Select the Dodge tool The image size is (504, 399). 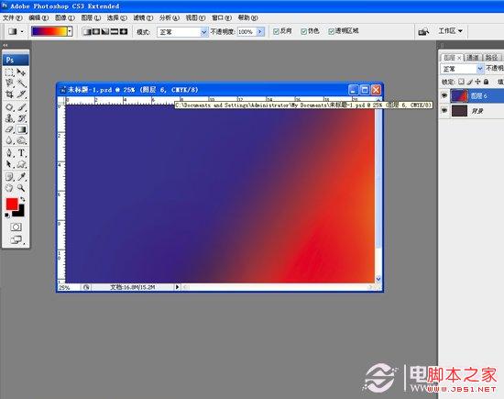(21, 140)
